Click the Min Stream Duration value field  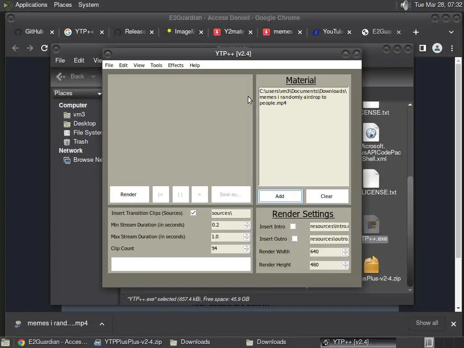point(227,225)
